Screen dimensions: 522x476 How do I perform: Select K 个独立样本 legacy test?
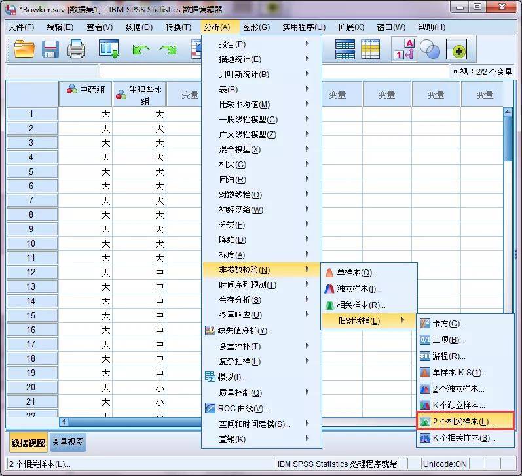point(465,405)
